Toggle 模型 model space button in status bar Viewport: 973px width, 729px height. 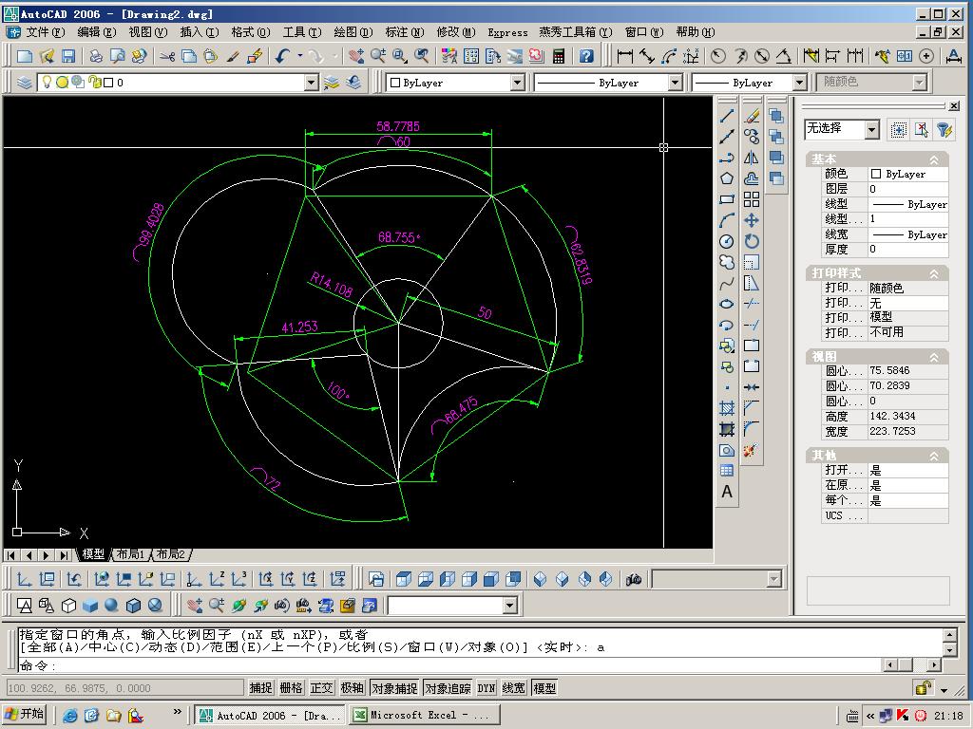[544, 688]
